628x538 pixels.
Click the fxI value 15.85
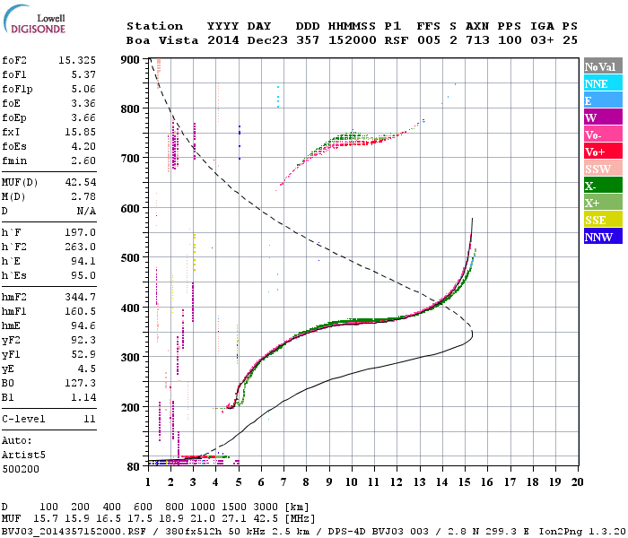[80, 133]
